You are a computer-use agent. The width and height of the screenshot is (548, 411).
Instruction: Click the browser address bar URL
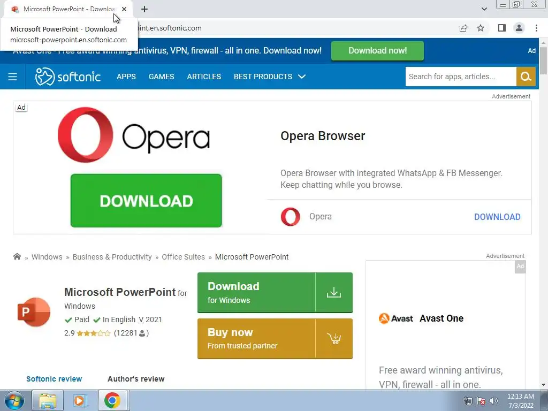pos(170,28)
